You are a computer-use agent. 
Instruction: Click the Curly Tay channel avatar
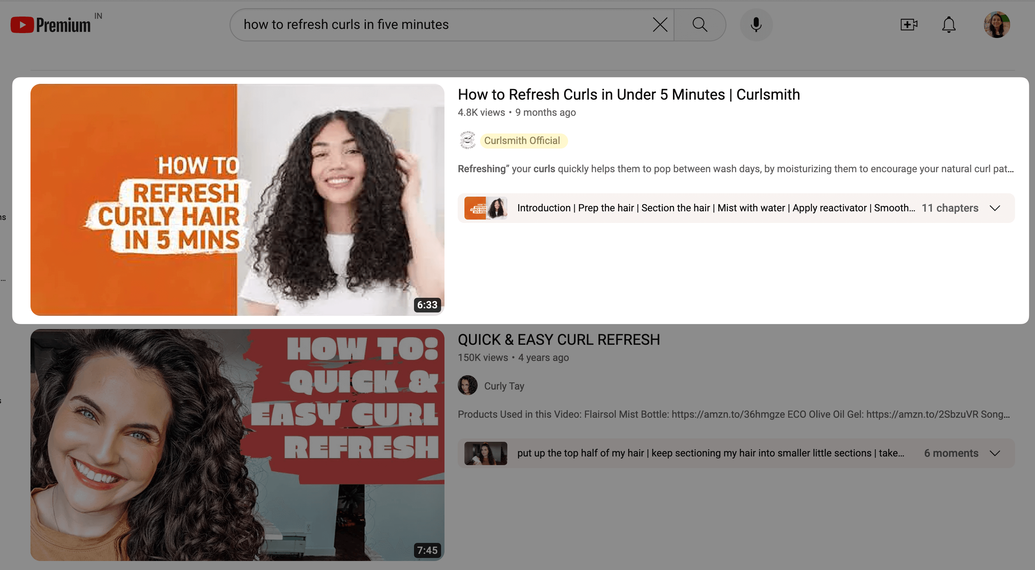pos(467,386)
